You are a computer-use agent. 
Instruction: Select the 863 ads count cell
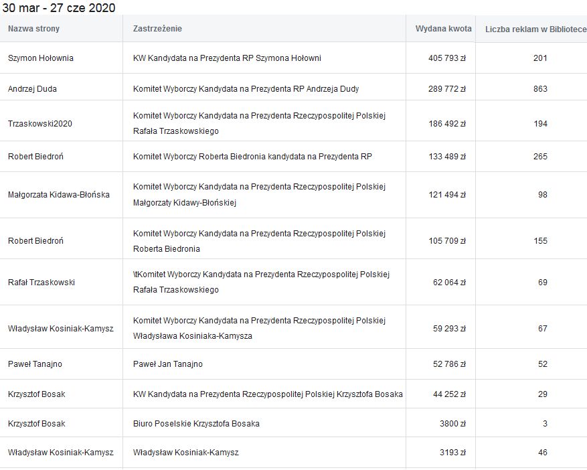tap(540, 89)
